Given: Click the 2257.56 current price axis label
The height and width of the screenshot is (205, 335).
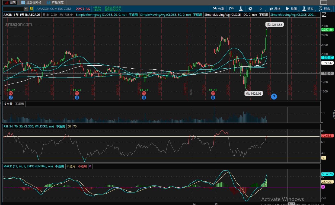Looking at the screenshot, I should click(327, 30).
